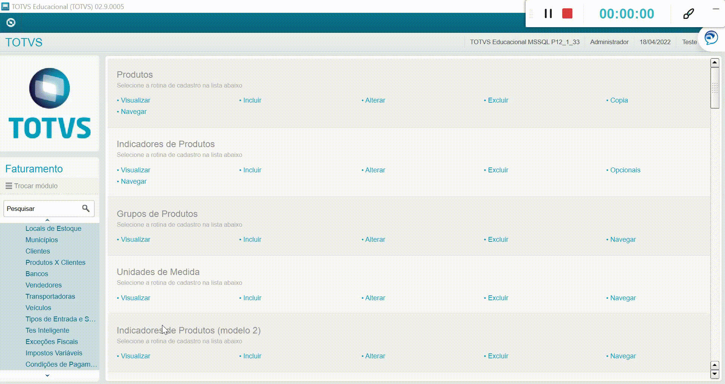Image resolution: width=725 pixels, height=384 pixels.
Task: Click Excluir under Indicadores de Produtos
Action: 498,170
